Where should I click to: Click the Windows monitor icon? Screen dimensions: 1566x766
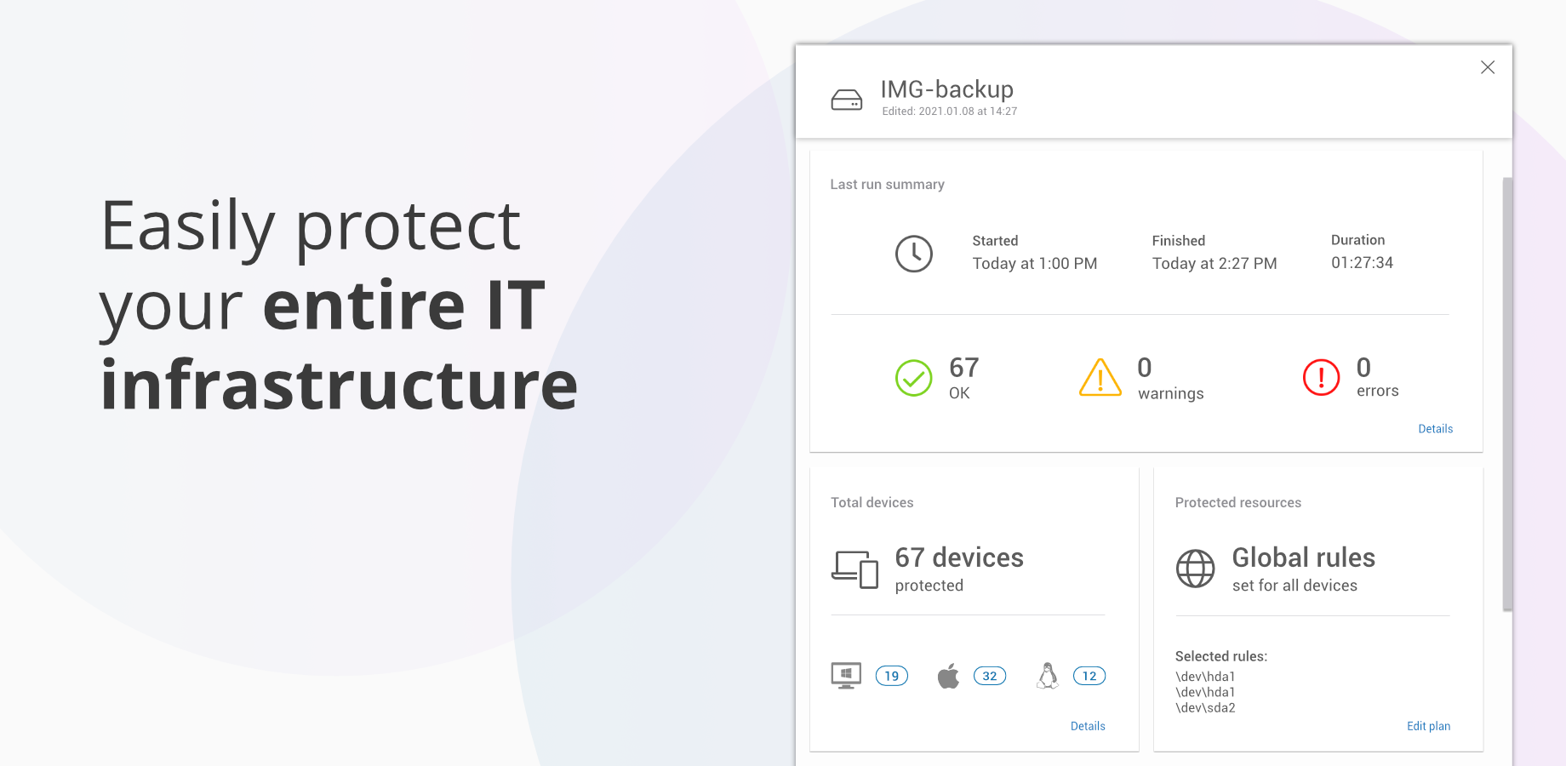[x=846, y=676]
